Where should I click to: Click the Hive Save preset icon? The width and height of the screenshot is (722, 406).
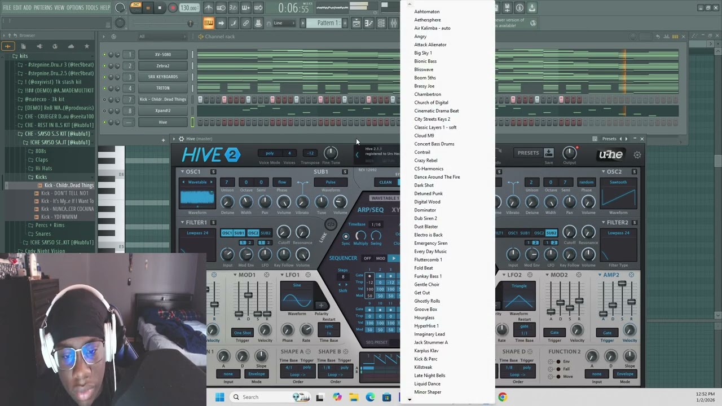pyautogui.click(x=549, y=153)
